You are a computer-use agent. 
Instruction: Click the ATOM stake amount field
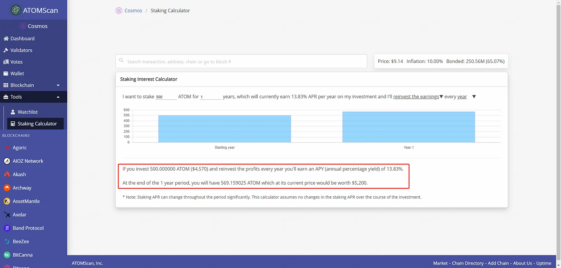point(166,97)
